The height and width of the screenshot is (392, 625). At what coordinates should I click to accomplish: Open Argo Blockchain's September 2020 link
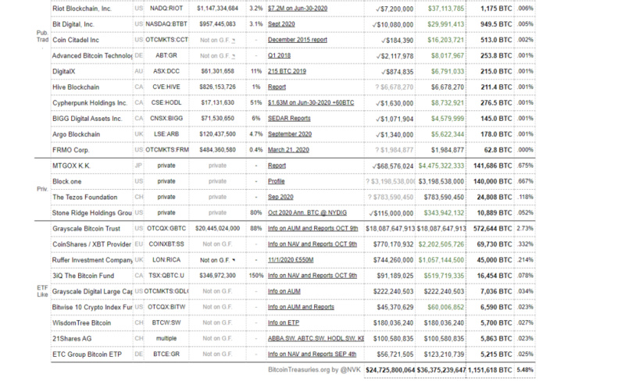290,134
